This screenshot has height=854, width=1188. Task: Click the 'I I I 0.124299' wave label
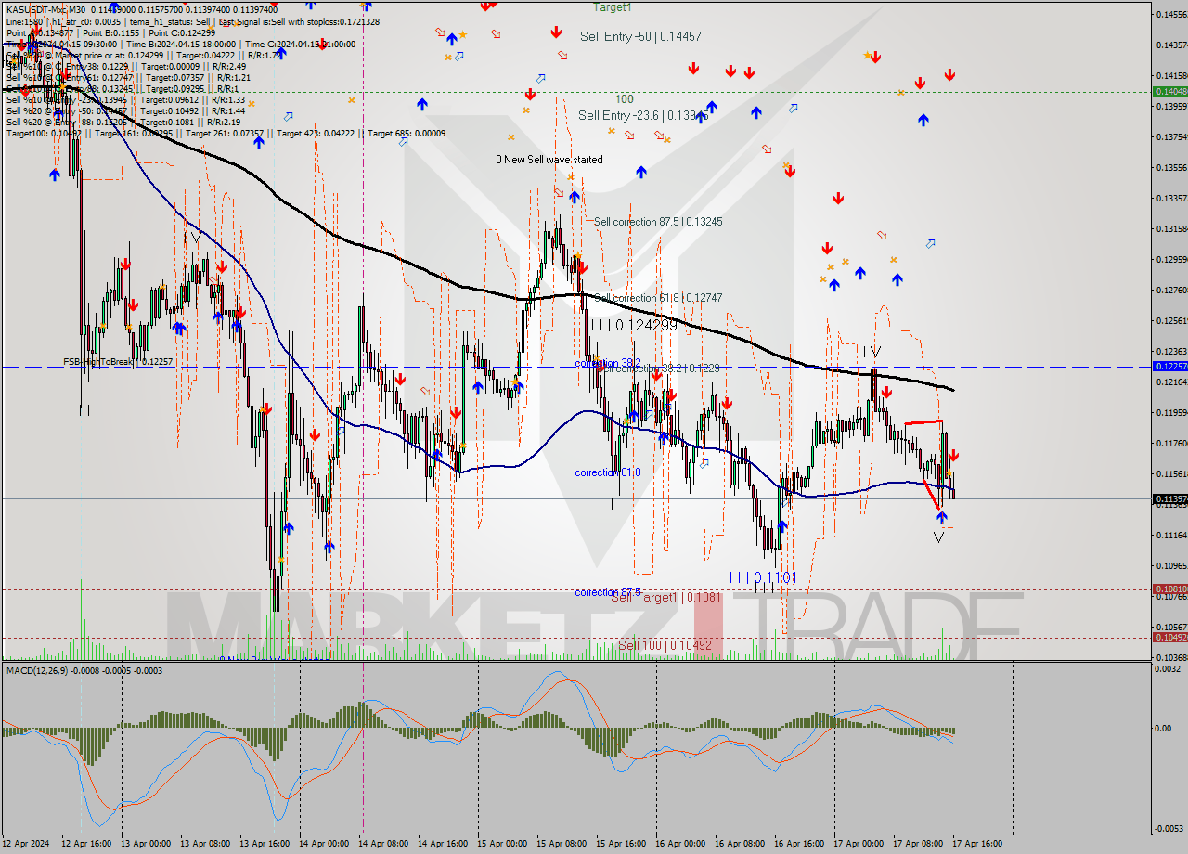click(634, 326)
